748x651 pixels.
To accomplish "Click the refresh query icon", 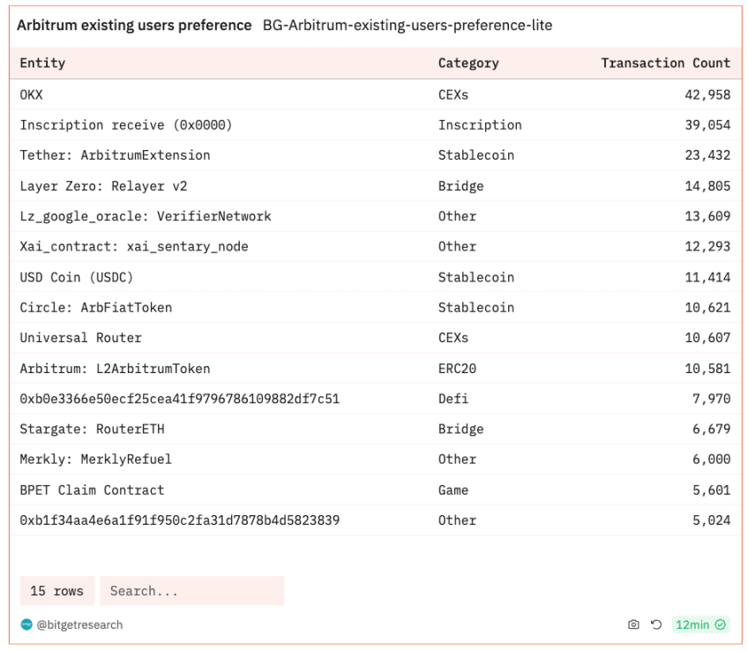I will (x=655, y=625).
